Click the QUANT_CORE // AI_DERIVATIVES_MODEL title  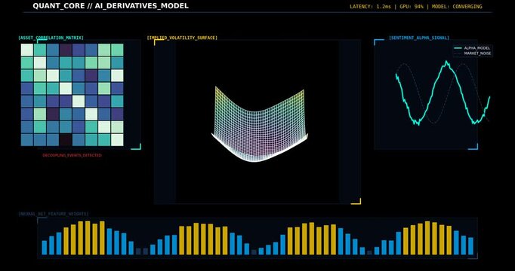coord(111,6)
